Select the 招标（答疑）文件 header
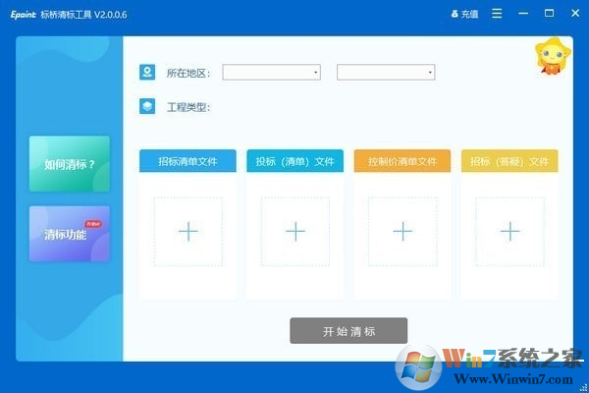The image size is (589, 393). [509, 161]
